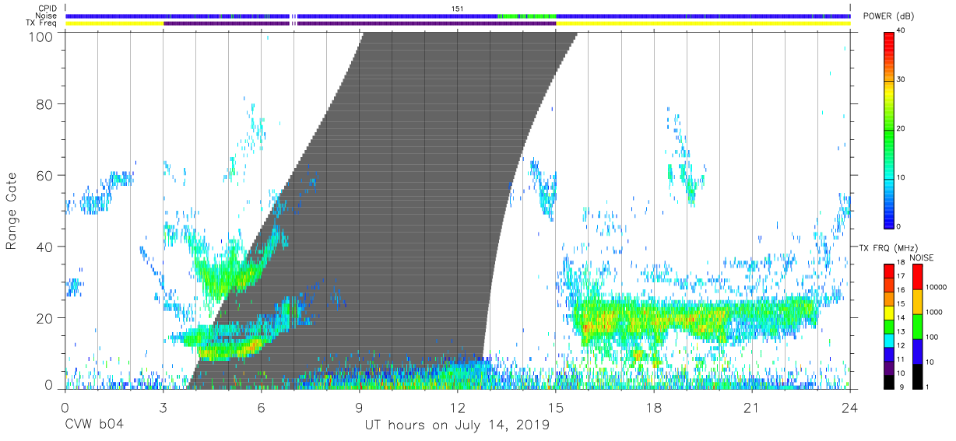Viewport: 956px width, 441px height.
Task: Click the y-axis tick label '80'
Action: [46, 103]
